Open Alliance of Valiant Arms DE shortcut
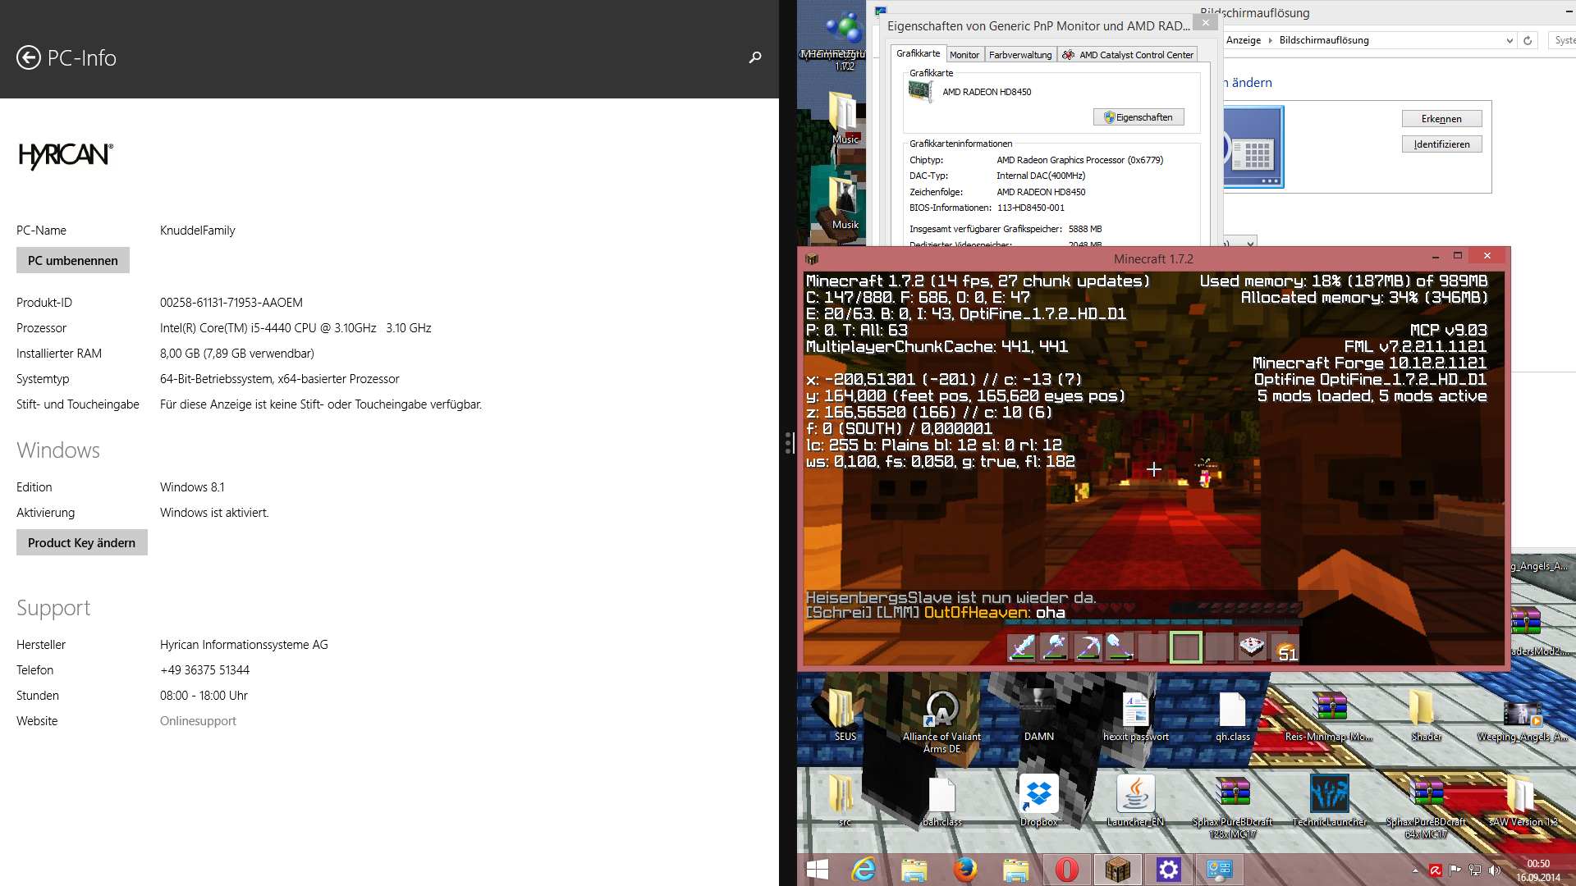This screenshot has height=886, width=1576. (941, 721)
